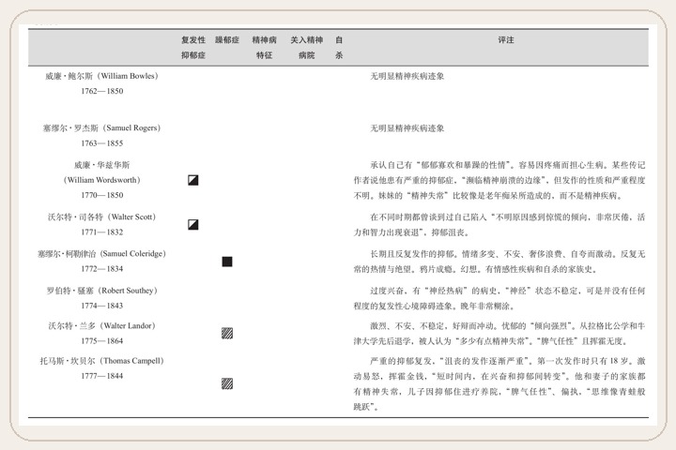Click the hatched square in Walter Landor's row
The image size is (676, 450).
[227, 333]
